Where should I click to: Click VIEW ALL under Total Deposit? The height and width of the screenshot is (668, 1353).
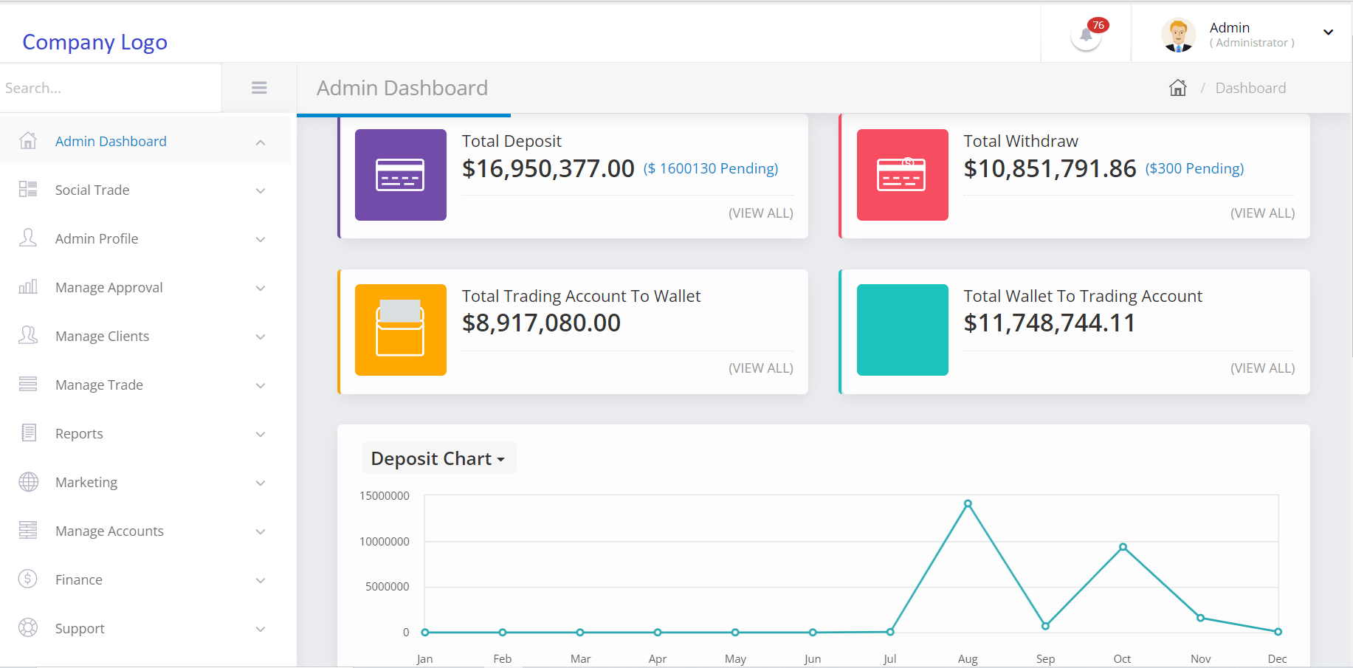point(760,213)
